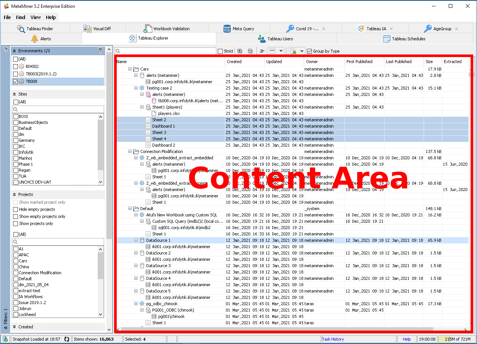Close the Covid 19 tab

coord(324,29)
